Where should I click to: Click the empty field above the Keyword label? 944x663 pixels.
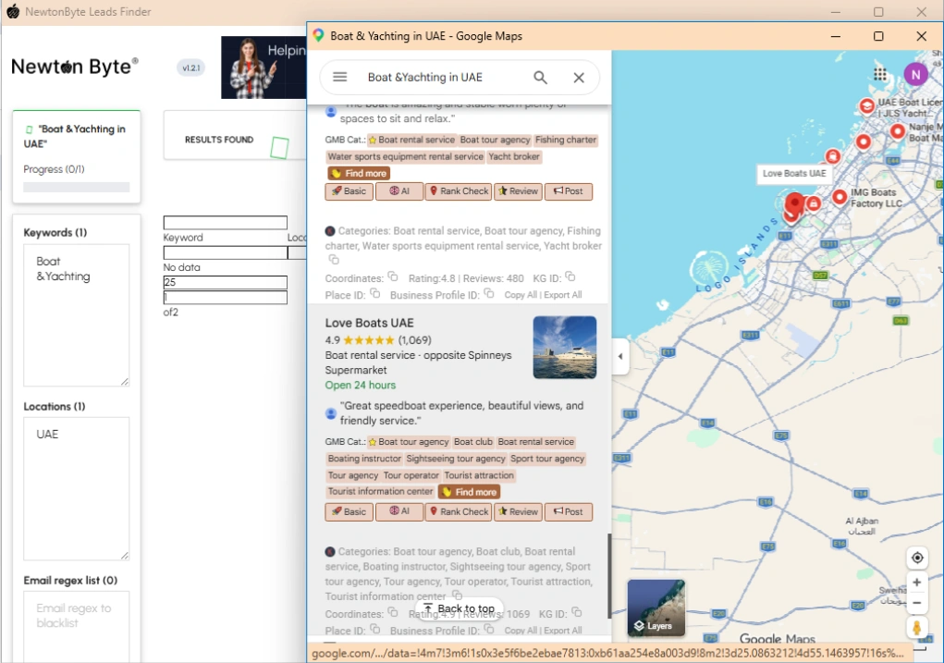(226, 223)
